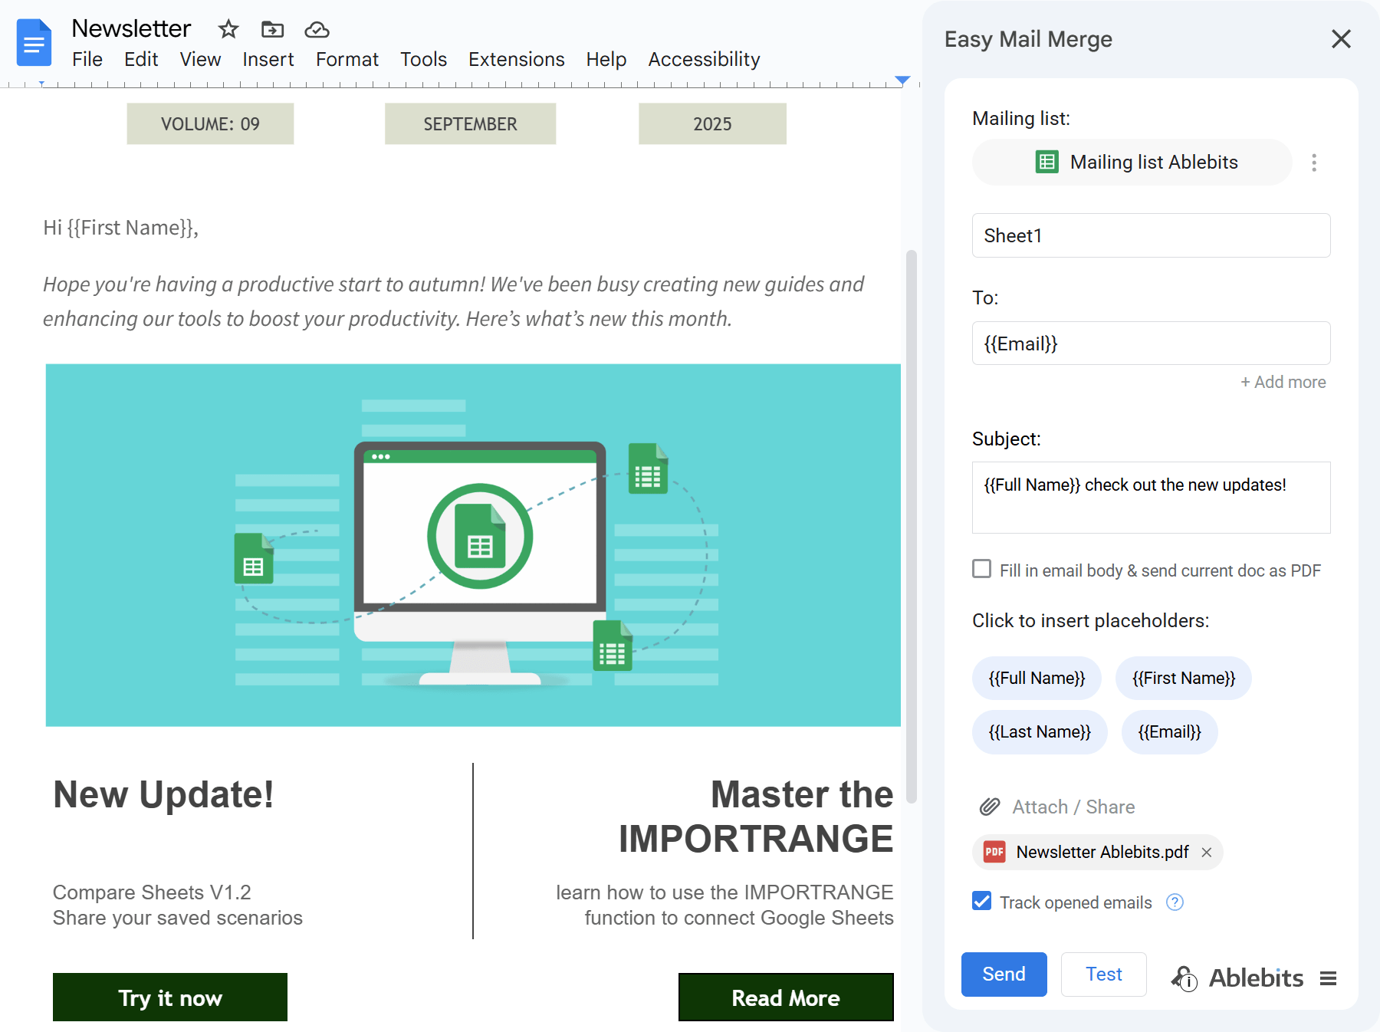The image size is (1380, 1032).
Task: Open the mailing list three-dot options menu
Action: coord(1314,163)
